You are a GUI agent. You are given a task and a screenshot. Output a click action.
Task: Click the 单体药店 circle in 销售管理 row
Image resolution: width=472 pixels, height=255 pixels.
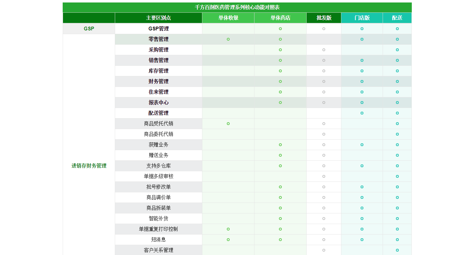[x=280, y=60]
